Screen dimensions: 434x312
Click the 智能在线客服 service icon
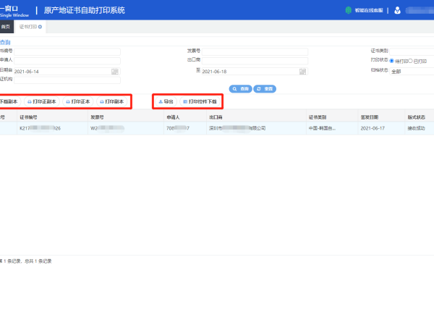point(349,10)
